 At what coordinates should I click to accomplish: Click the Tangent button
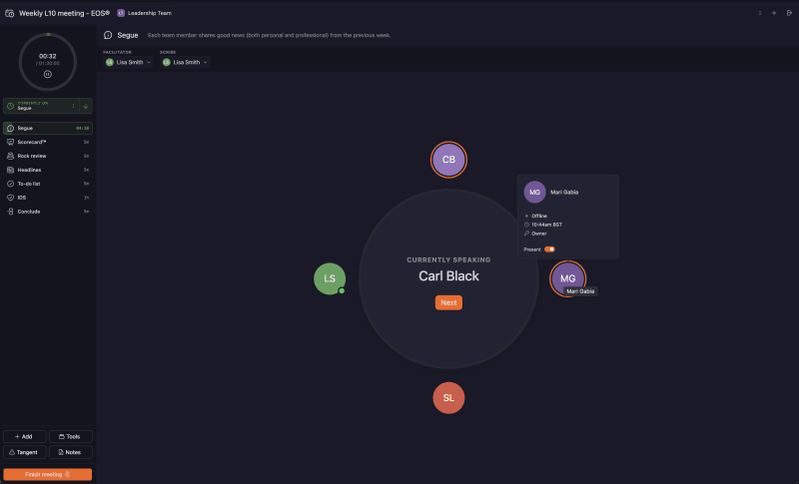[x=24, y=452]
